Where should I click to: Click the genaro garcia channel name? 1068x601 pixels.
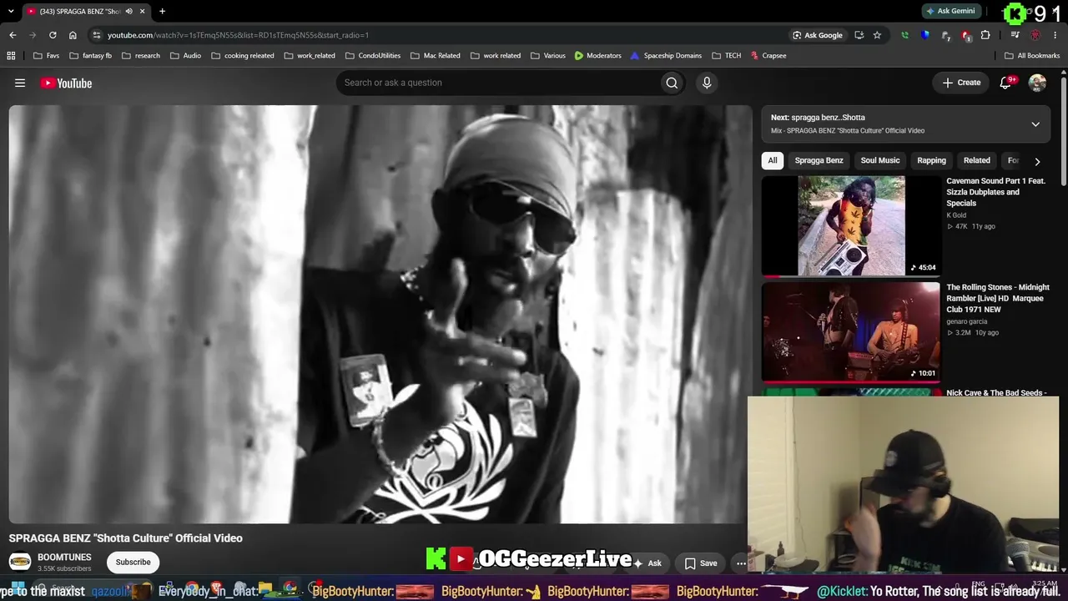coord(967,321)
